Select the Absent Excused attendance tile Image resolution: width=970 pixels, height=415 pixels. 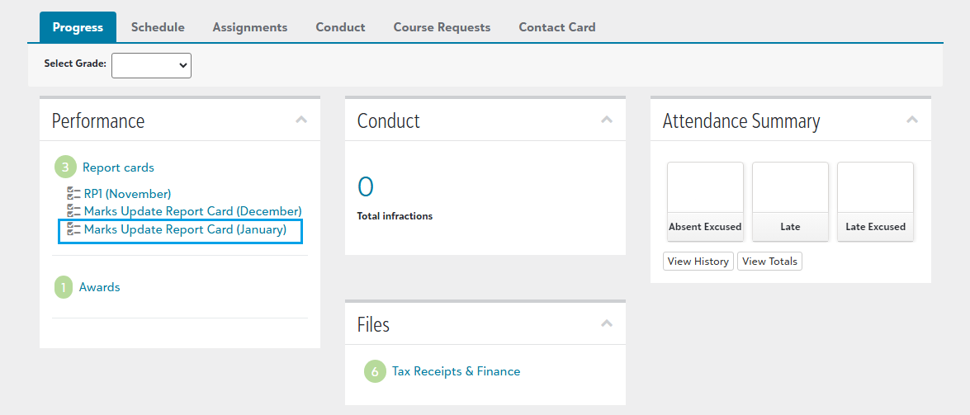point(705,201)
